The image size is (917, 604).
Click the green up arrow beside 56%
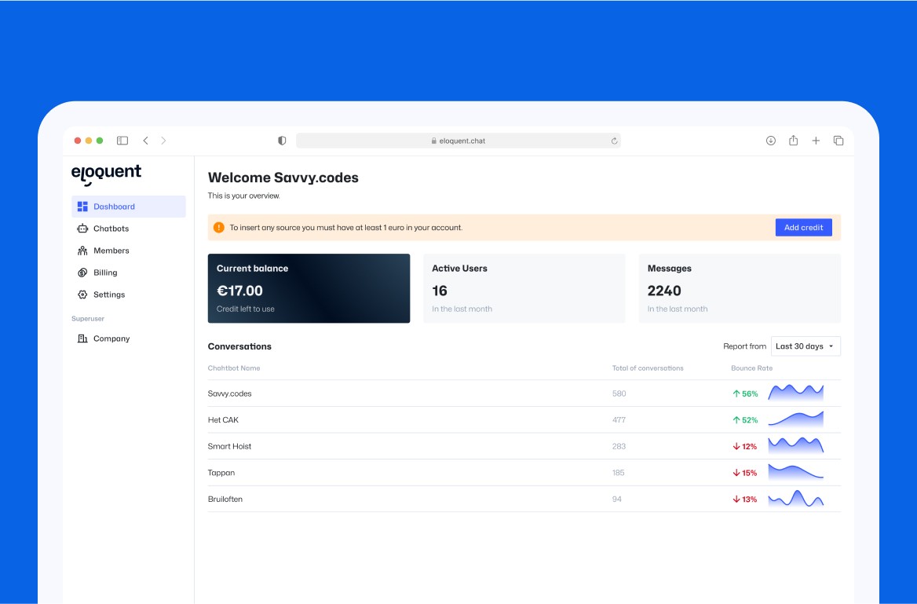point(736,394)
